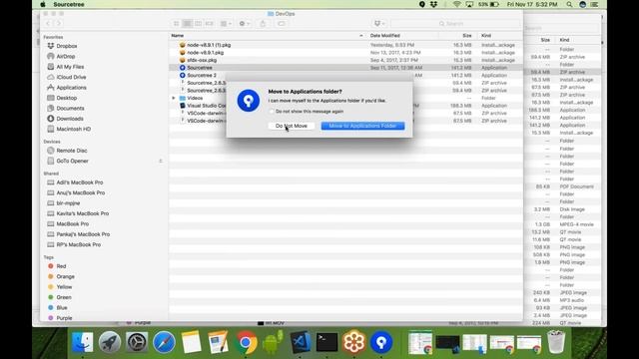639x359 pixels.
Task: Click the Finder search field
Action: tap(455, 24)
